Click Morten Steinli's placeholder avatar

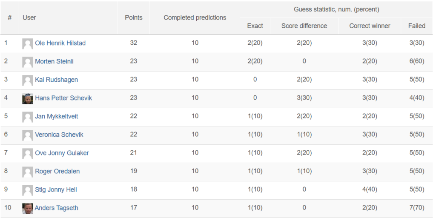[28, 62]
